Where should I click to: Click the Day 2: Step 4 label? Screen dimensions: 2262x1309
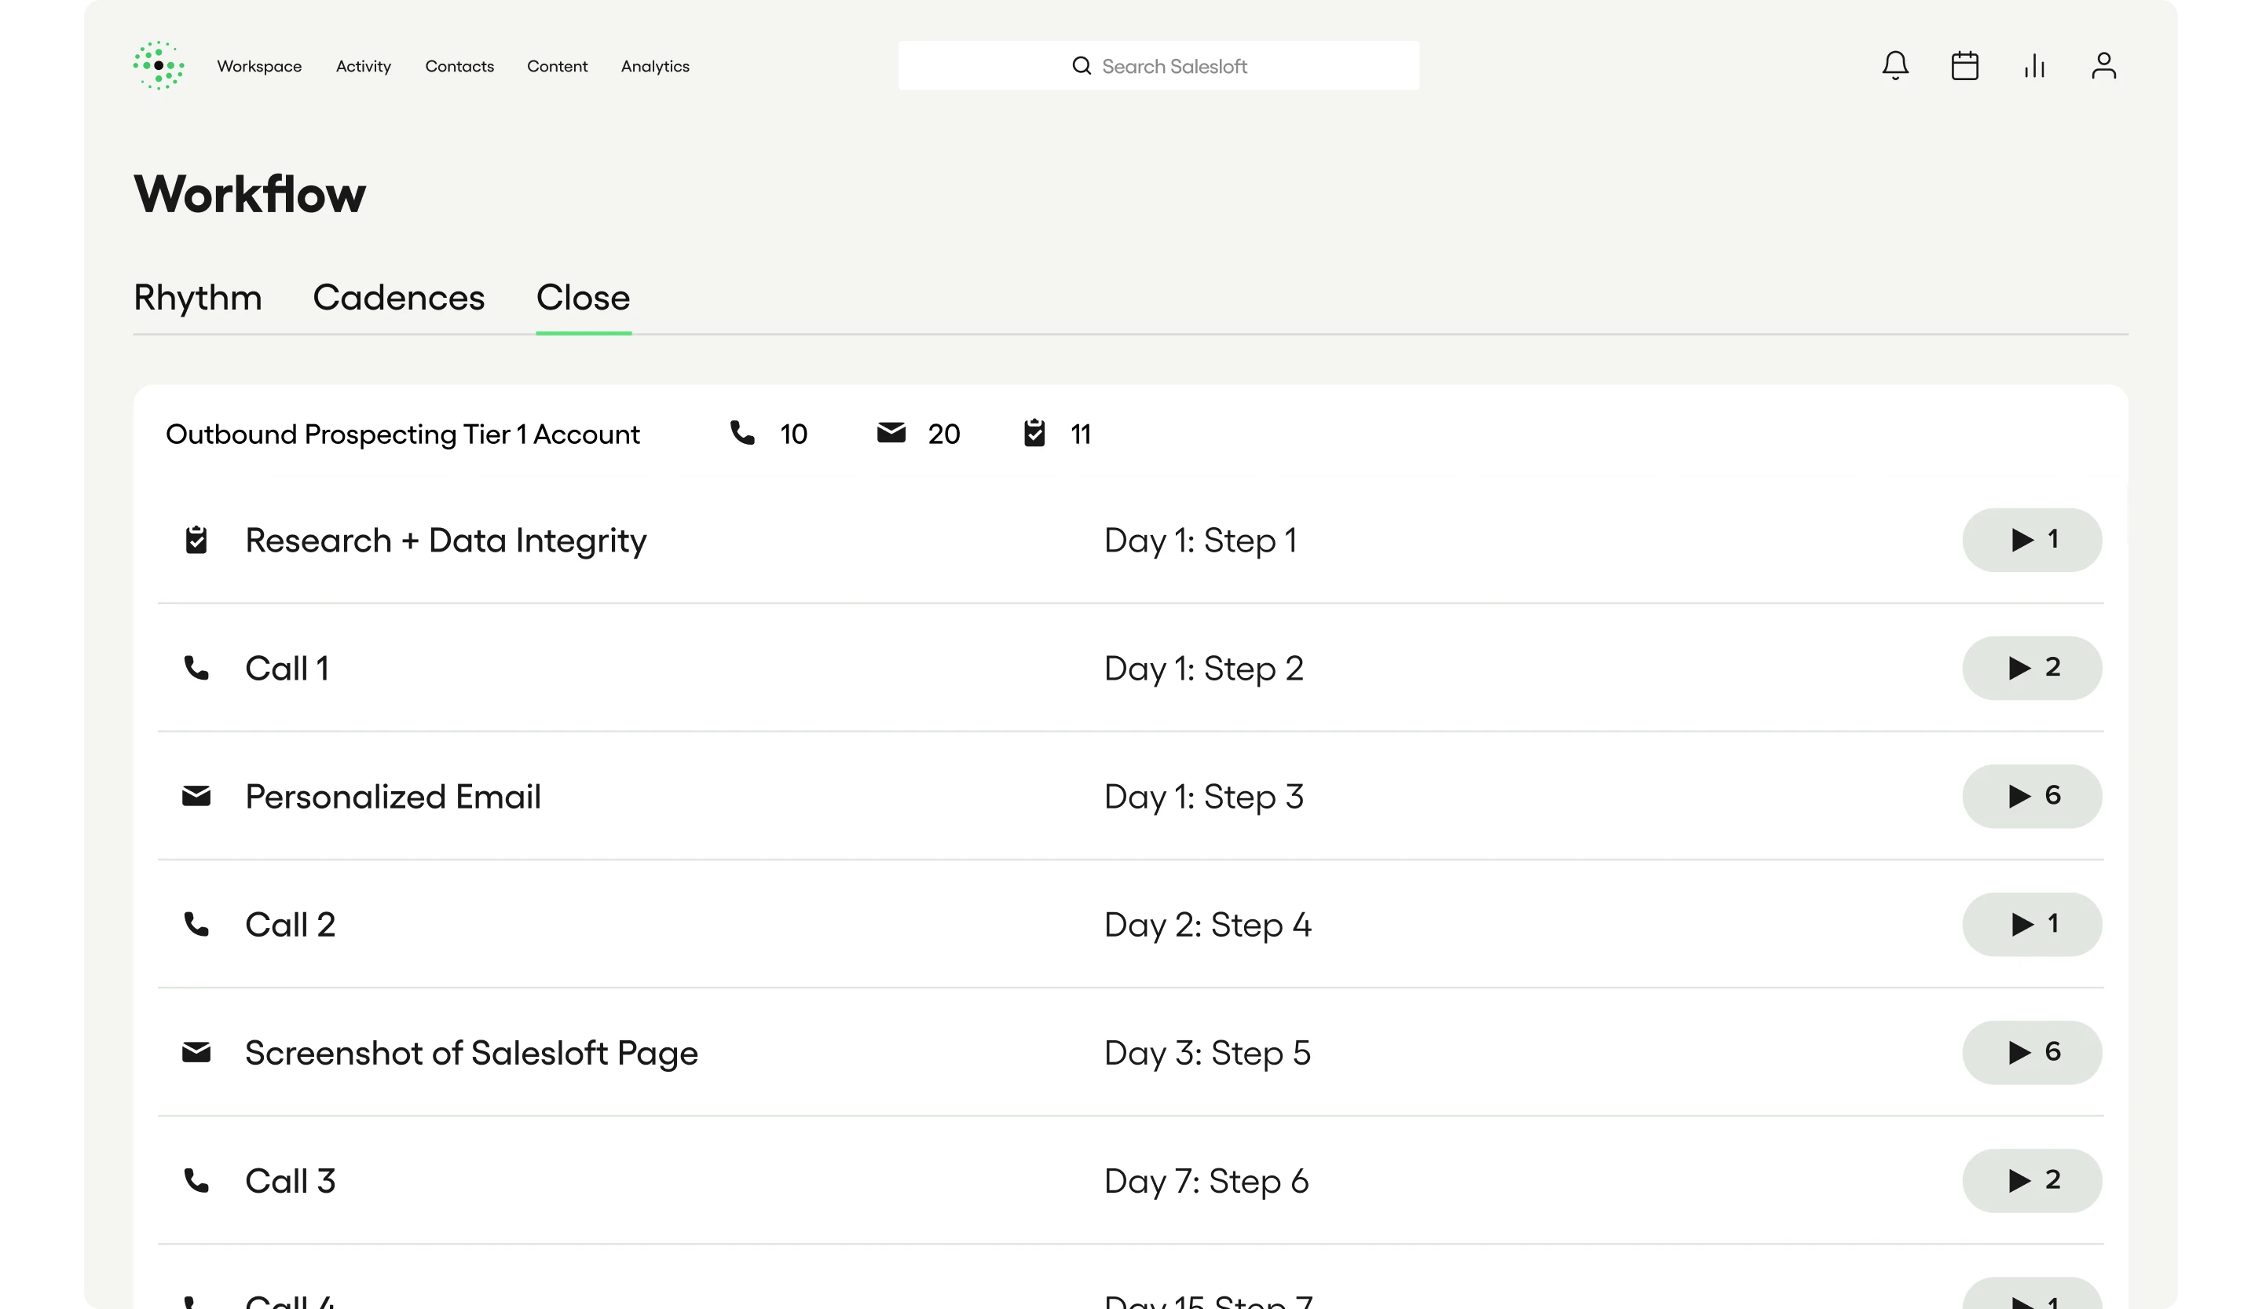point(1208,926)
